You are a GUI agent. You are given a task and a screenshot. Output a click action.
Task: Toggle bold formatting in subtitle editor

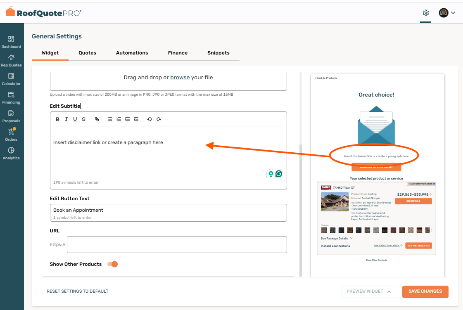point(58,119)
